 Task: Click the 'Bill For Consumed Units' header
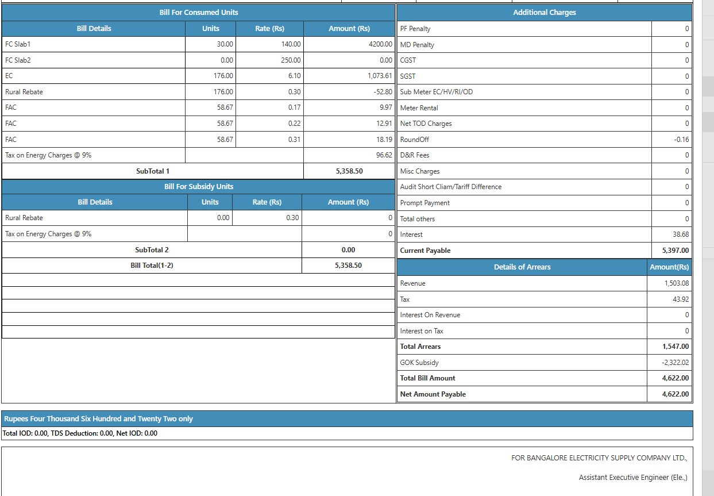click(x=198, y=12)
